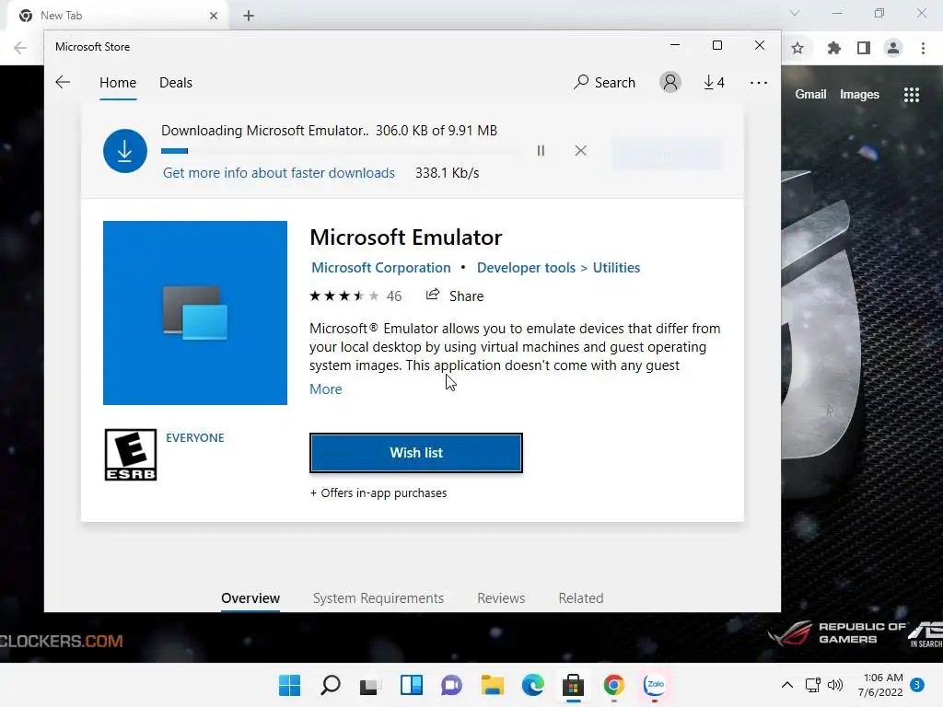Click the ESRB Everyone rating badge

131,455
